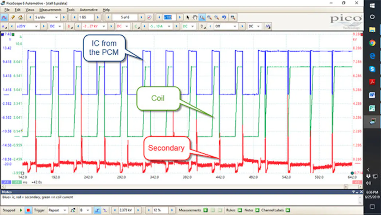
Task: Open Channel A options button
Action: click(4, 26)
